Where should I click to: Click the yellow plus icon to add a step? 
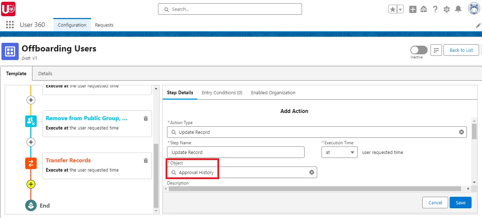[x=31, y=184]
